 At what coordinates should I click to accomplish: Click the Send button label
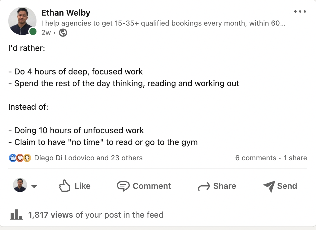(x=287, y=186)
